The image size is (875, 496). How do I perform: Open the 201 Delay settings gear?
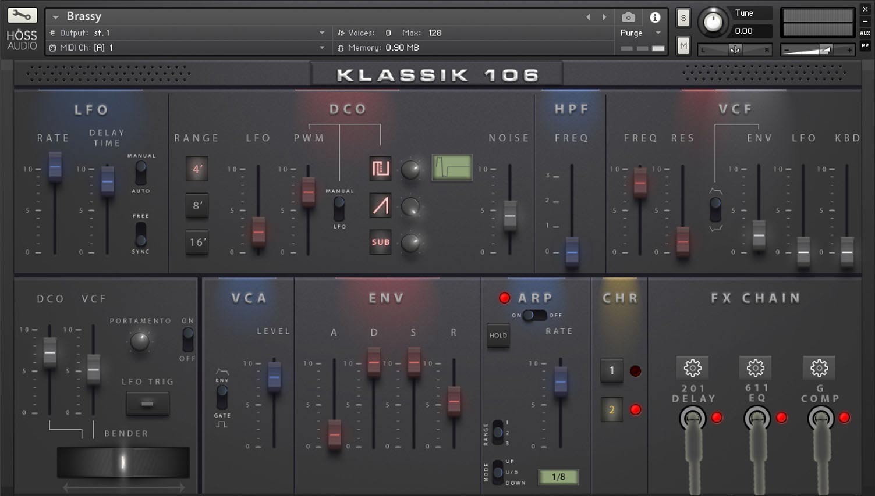click(693, 367)
